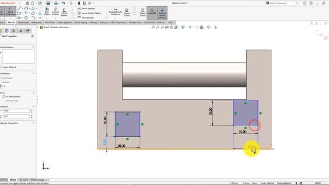Click the Rebuild traffic light icon
Image resolution: width=329 pixels, height=185 pixels.
tap(79, 3)
